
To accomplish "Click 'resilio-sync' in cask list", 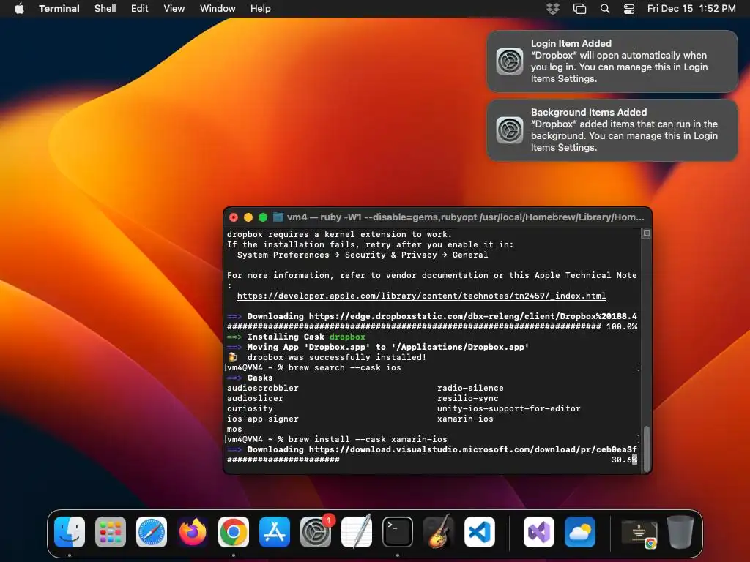I will (x=468, y=398).
